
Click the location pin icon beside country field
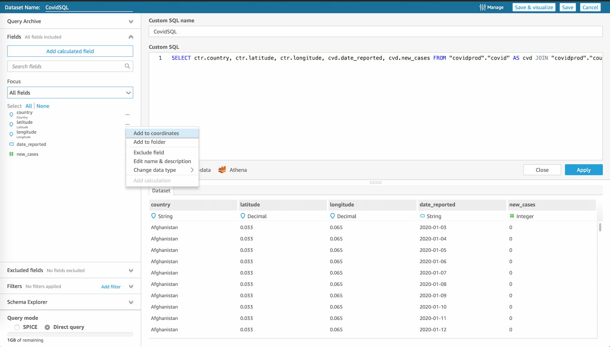coord(11,113)
